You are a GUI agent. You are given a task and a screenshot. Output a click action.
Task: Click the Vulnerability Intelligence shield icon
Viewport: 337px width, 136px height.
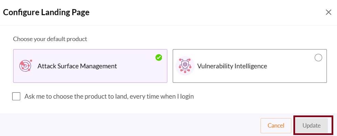click(185, 66)
